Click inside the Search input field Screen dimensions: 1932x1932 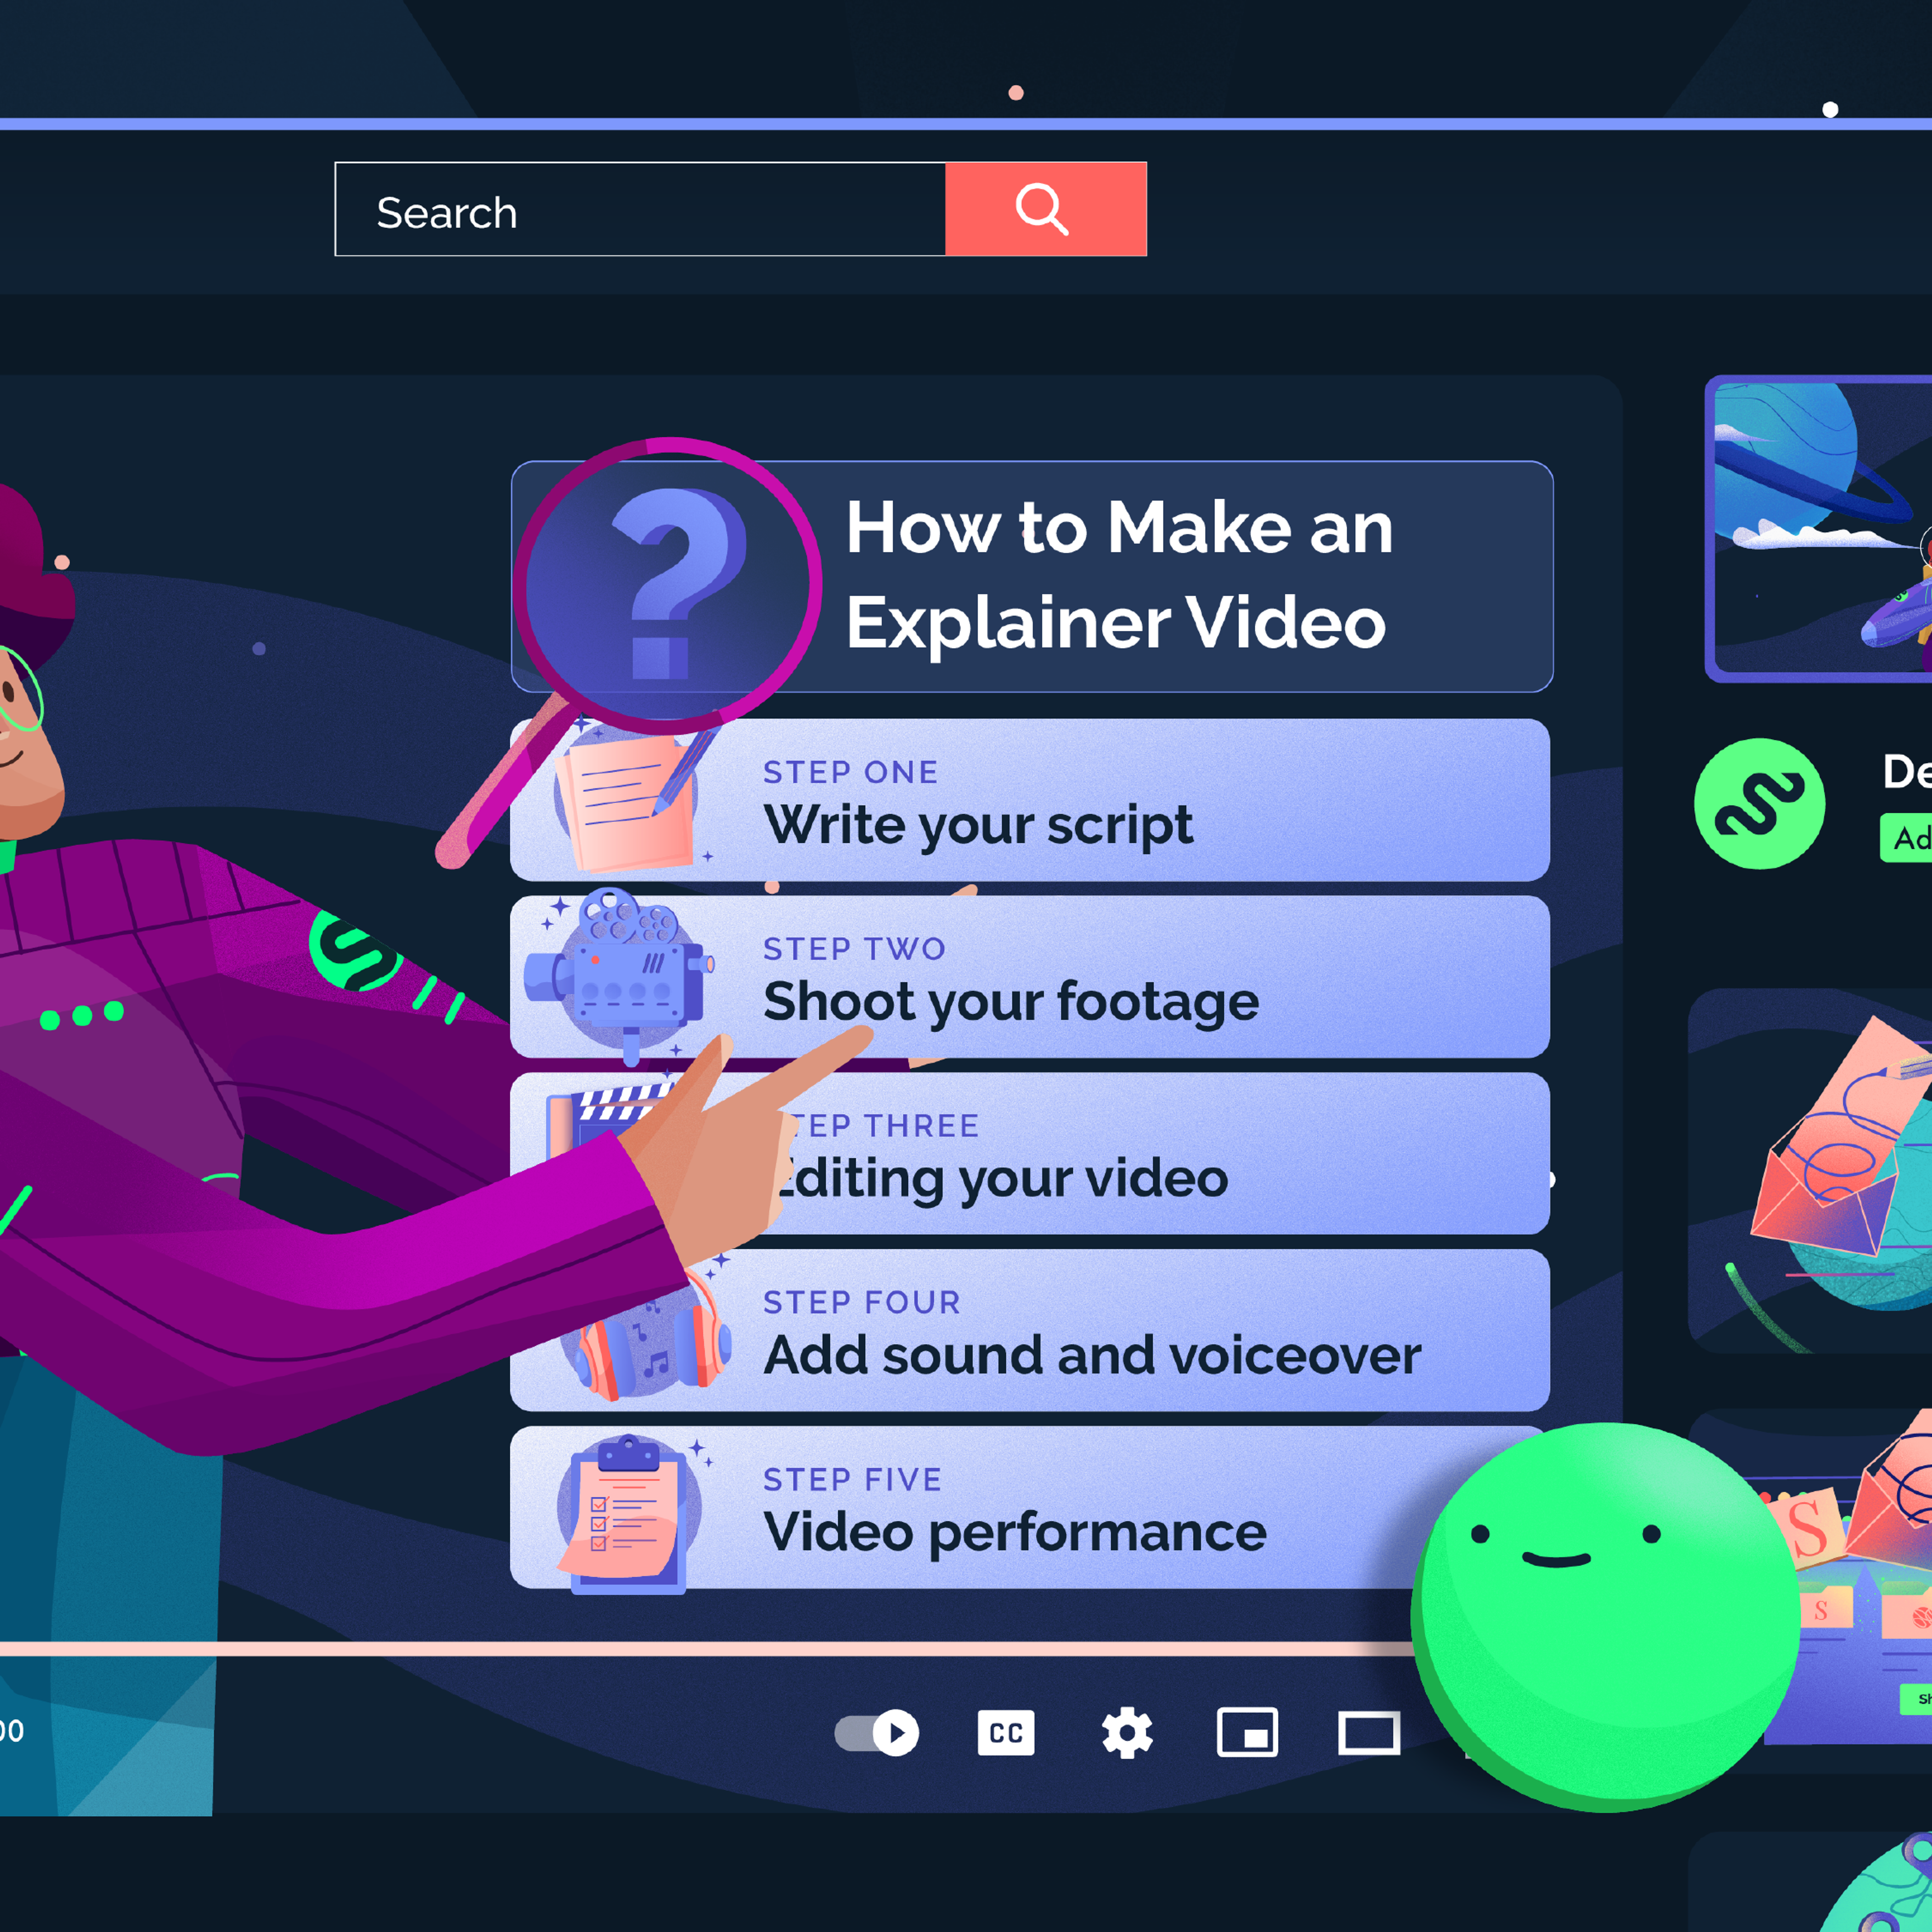point(640,210)
